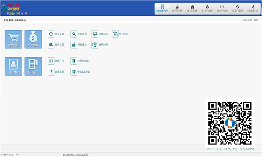This screenshot has height=157, width=262.
Task: Click 退出系统 to exit the system
Action: (x=253, y=9)
